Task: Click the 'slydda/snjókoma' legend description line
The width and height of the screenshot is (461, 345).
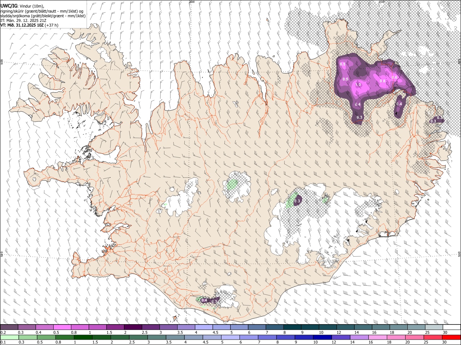Action: 43,16
